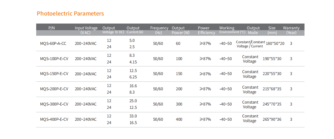Click the P/N column header
The image size is (334, 139).
(x=51, y=28)
